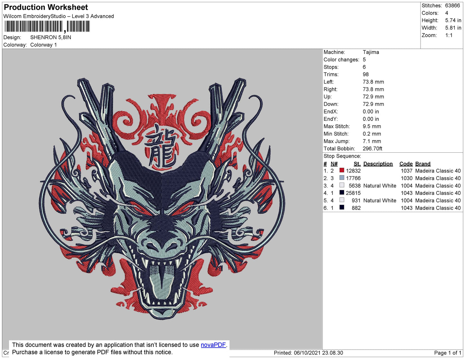Viewport: 465px width, 359px height.
Task: Select the design name SHENRON 5,8IN
Action: point(51,37)
